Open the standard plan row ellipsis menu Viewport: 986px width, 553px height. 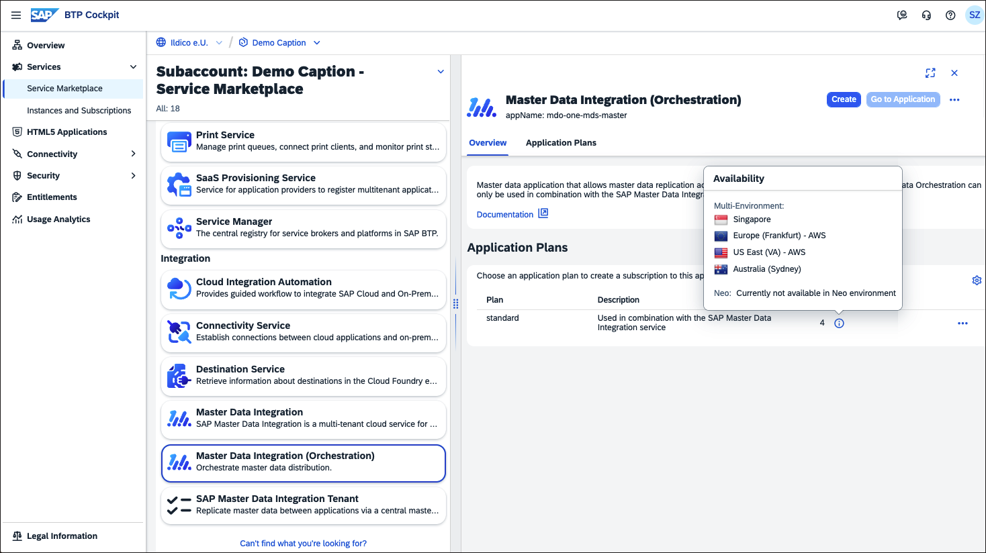click(962, 323)
